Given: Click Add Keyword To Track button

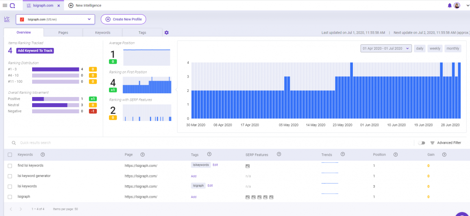Looking at the screenshot, I should (x=35, y=51).
